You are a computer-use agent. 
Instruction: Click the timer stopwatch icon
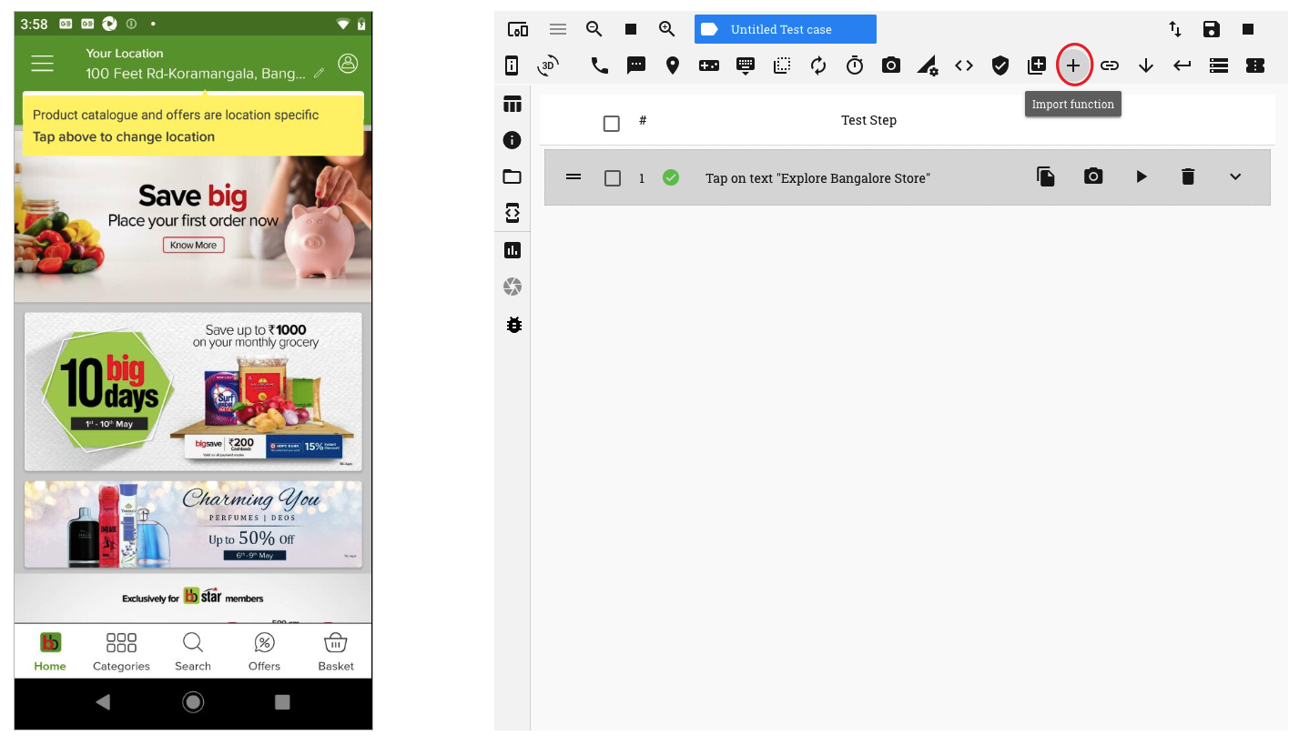click(x=855, y=65)
